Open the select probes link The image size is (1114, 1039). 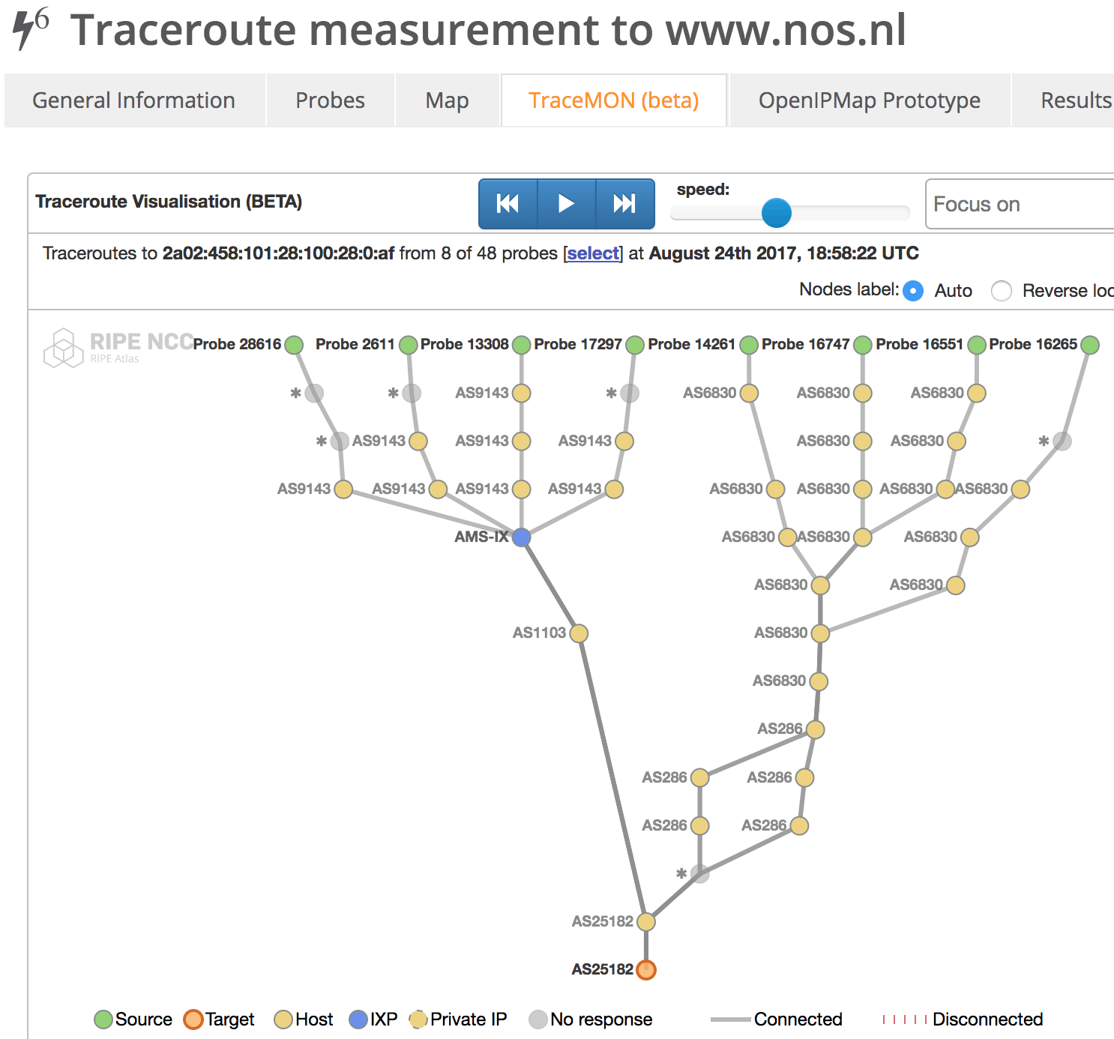pos(594,253)
